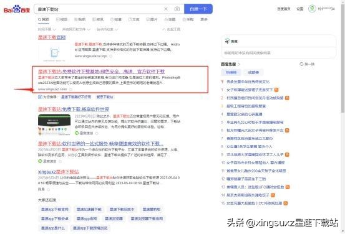Open the first 为您推荐 suggestion link

76,97
